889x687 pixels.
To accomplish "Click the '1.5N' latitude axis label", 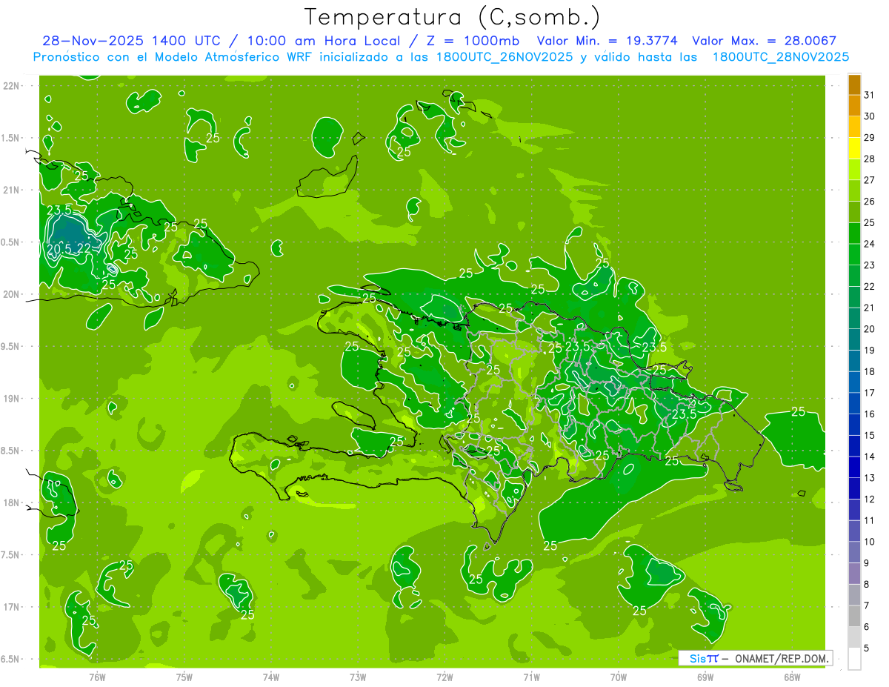I will [10, 138].
